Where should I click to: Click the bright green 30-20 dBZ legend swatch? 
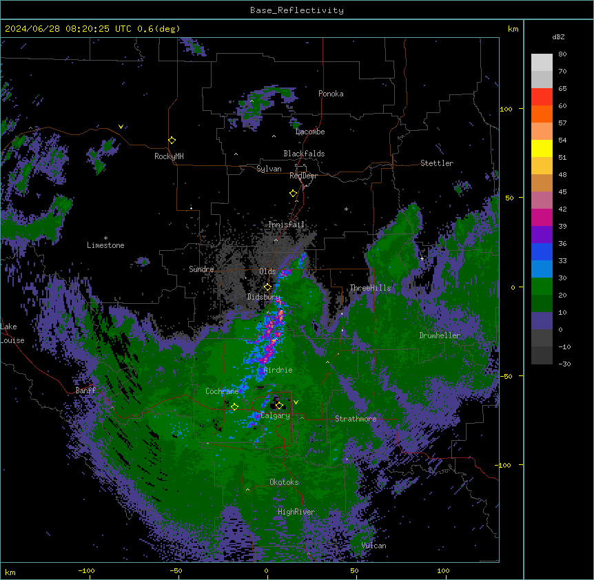coord(542,287)
